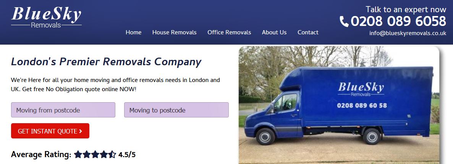This screenshot has height=164, width=453.
Task: Click the phone handset icon
Action: pyautogui.click(x=344, y=22)
